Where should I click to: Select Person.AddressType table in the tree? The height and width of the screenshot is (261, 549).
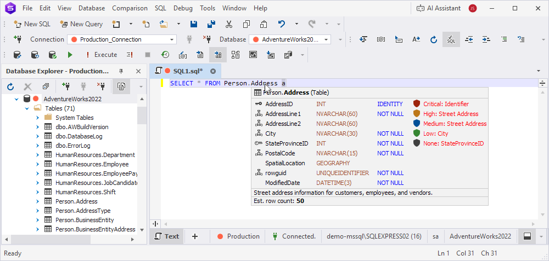tap(83, 211)
